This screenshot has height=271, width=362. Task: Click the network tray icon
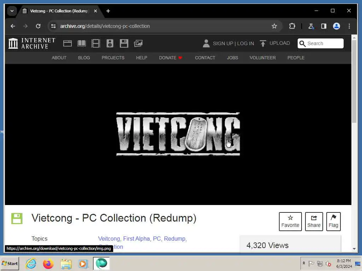[320, 263]
